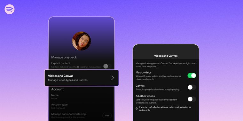Open the profile avatar photo
Screen dimensions: 243x121
tap(82, 41)
